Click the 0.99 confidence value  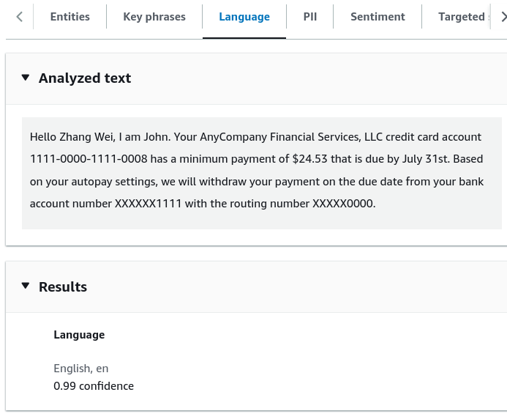[94, 386]
